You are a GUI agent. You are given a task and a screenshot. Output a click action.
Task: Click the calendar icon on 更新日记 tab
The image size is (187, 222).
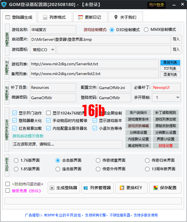(x=81, y=17)
